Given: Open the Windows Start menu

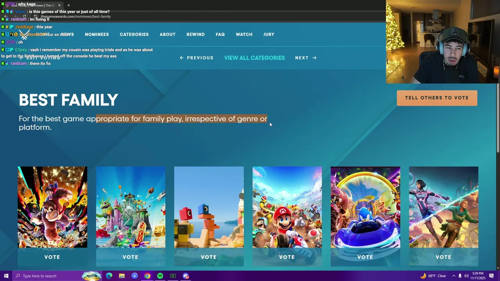Looking at the screenshot, I should tap(6, 276).
